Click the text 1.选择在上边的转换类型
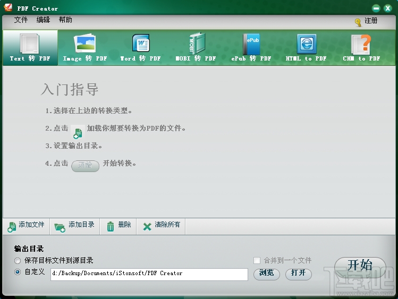 89,111
